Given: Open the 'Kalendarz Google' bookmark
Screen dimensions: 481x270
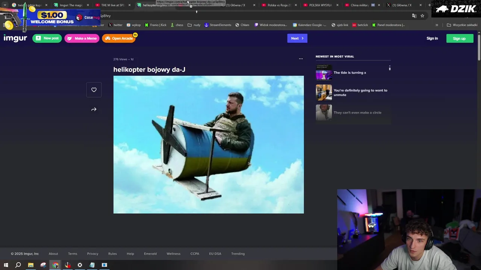Looking at the screenshot, I should coord(310,25).
